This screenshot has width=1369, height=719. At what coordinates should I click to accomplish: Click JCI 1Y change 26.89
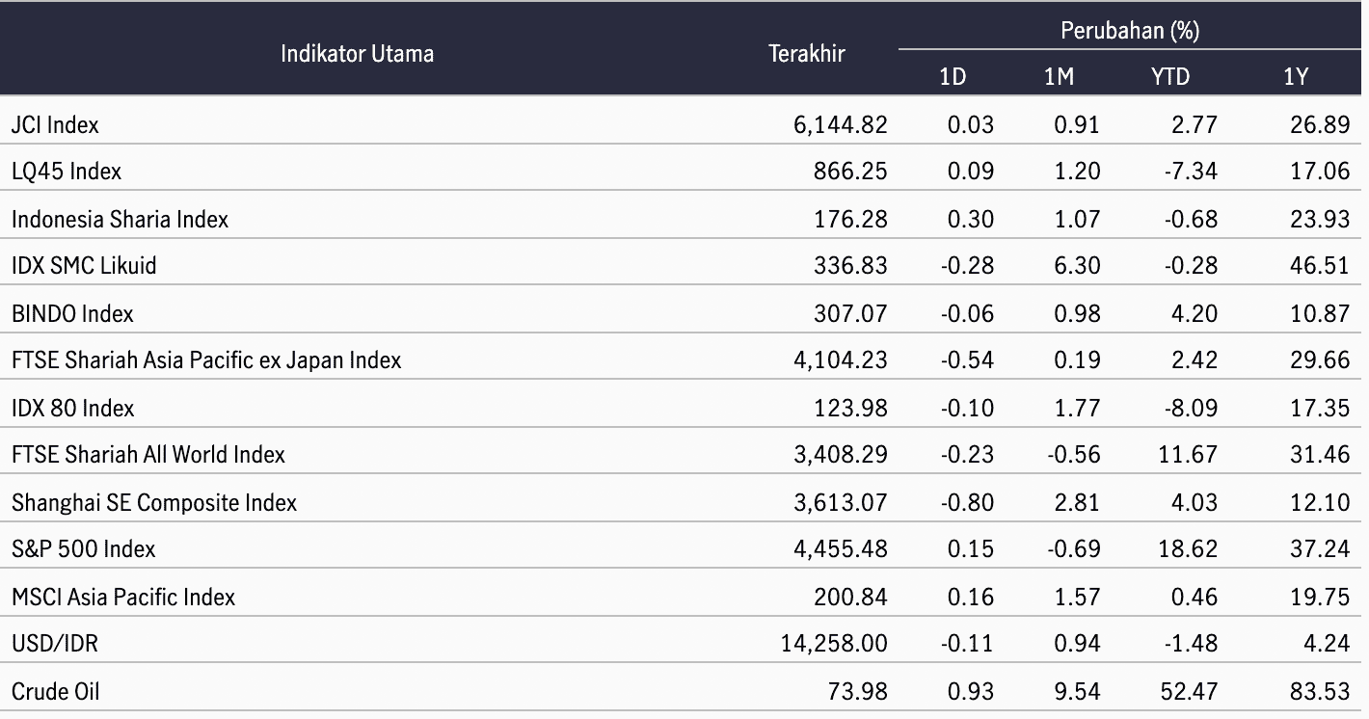[1321, 124]
